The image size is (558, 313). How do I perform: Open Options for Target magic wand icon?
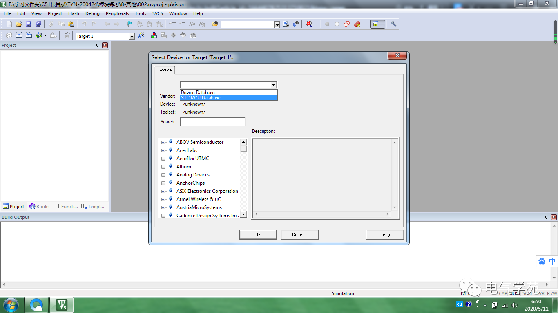141,35
